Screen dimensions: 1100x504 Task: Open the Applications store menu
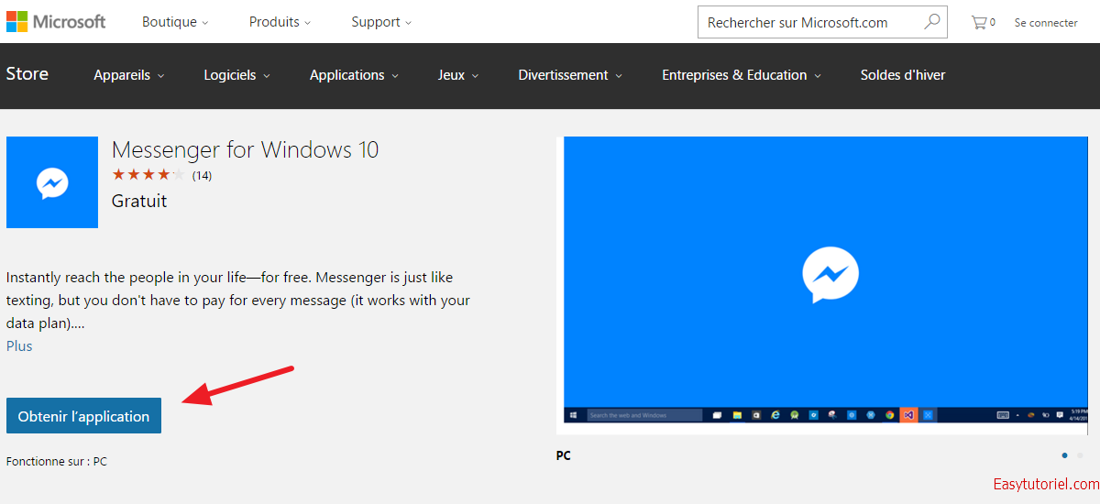[x=354, y=75]
